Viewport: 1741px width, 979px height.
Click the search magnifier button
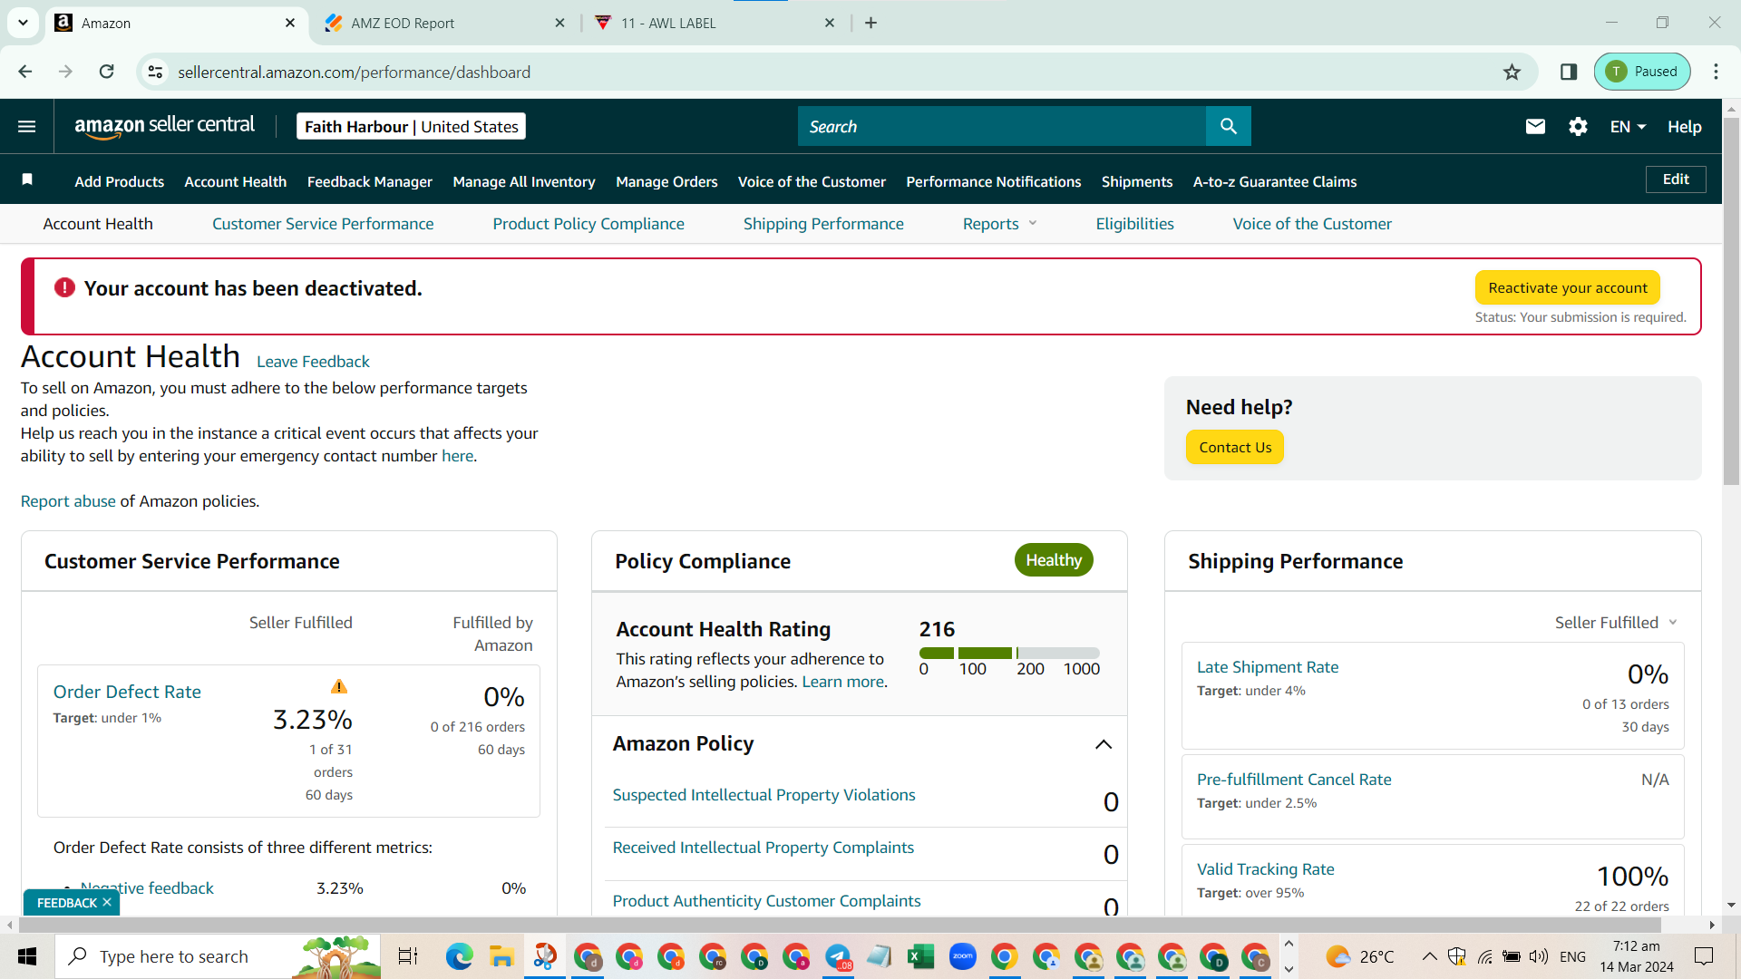(x=1229, y=127)
